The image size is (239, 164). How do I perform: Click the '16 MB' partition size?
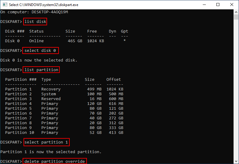click(x=96, y=99)
